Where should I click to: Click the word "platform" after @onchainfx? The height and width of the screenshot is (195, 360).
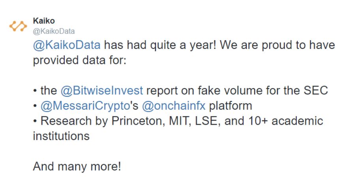(x=231, y=106)
